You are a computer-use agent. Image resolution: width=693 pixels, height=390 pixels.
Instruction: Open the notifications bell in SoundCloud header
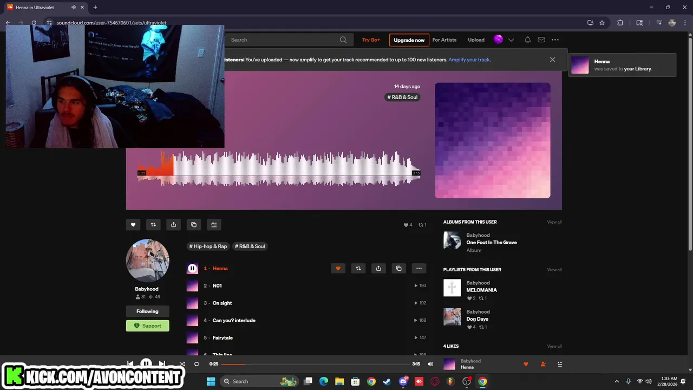pos(527,40)
